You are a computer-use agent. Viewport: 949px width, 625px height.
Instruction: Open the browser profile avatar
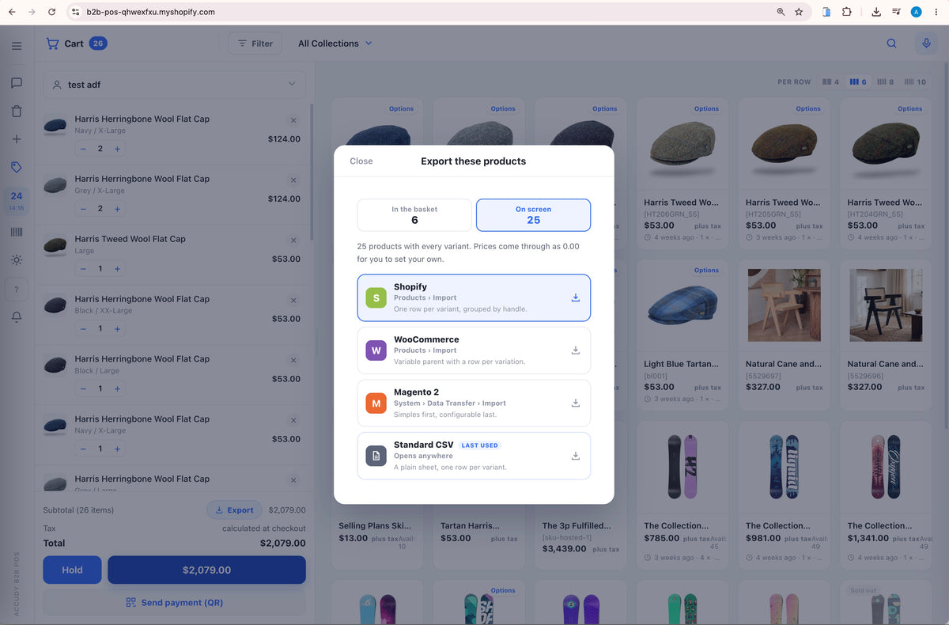click(916, 12)
